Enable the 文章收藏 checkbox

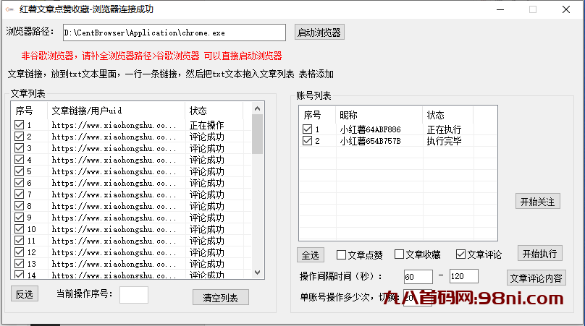(399, 254)
